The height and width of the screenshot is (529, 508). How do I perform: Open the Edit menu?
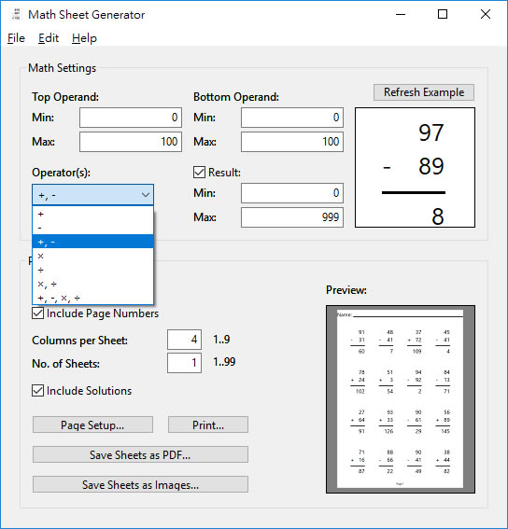[49, 38]
